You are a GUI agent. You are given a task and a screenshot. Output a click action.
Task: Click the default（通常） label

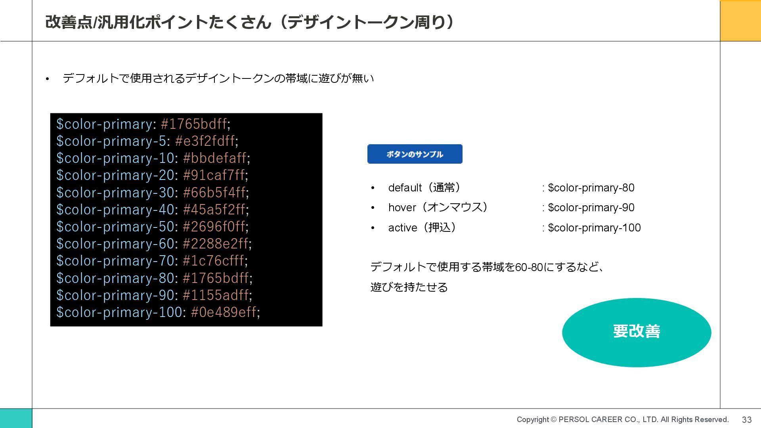click(x=425, y=188)
